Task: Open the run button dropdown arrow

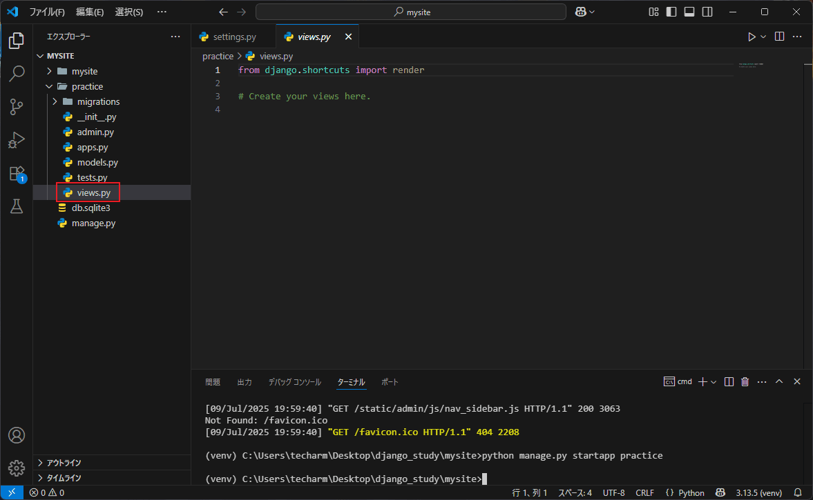Action: [x=763, y=37]
